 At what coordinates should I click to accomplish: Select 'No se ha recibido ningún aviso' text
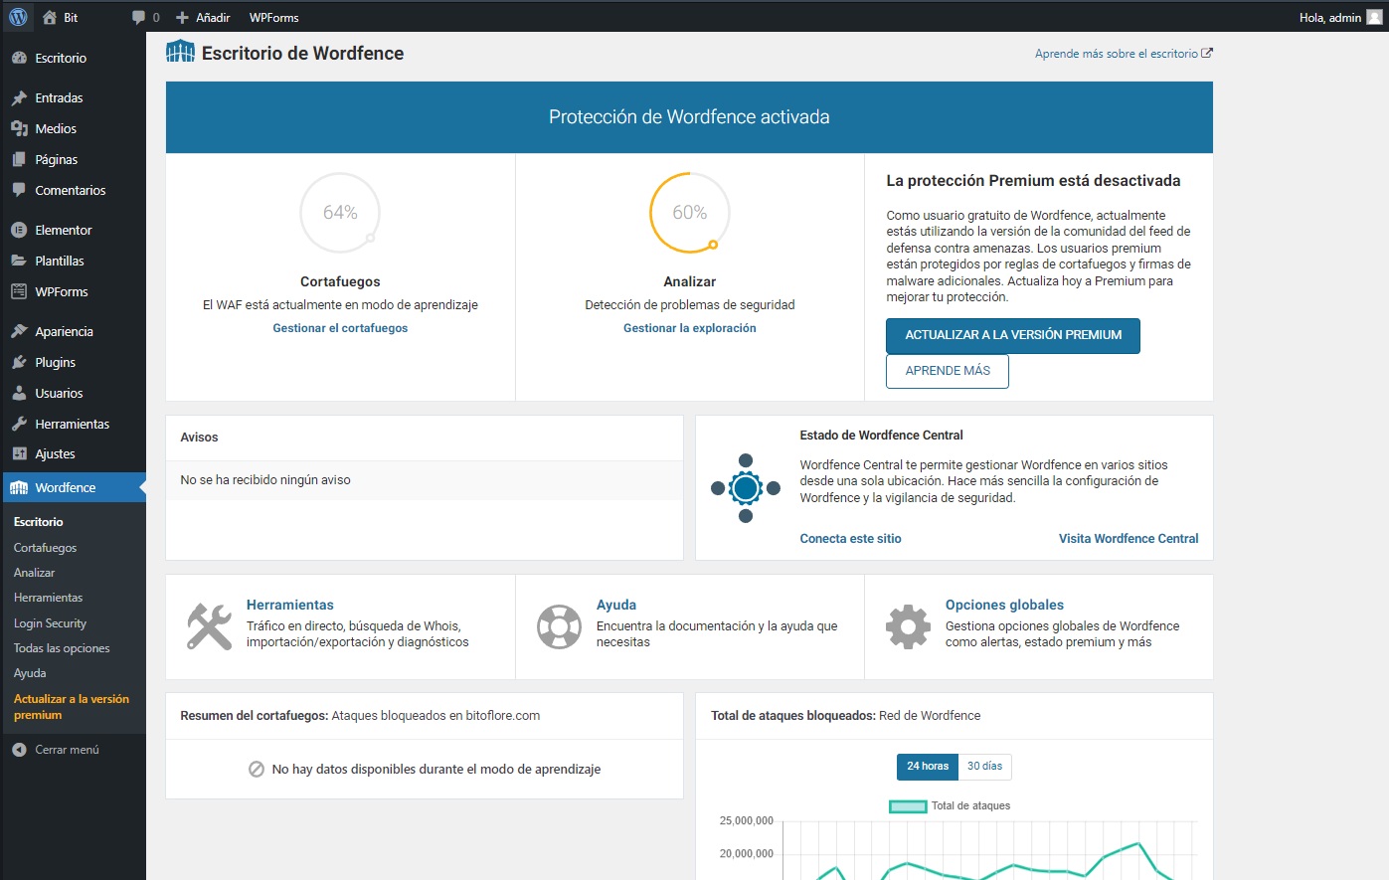(265, 480)
